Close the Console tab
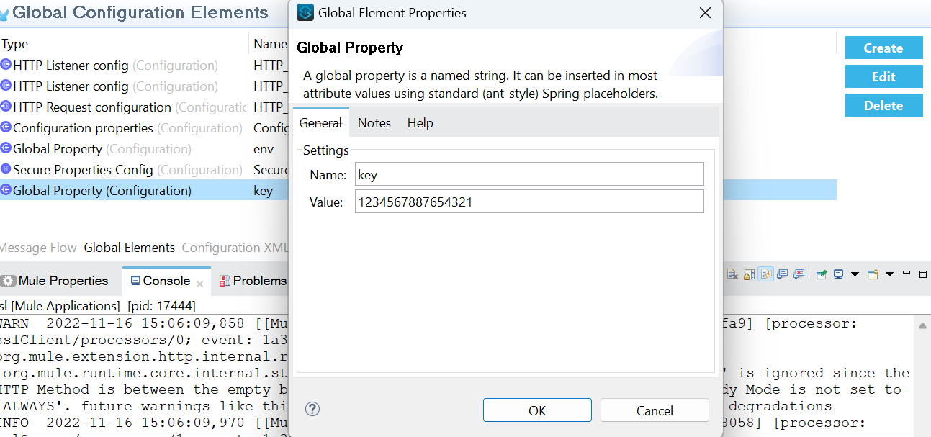Viewport: 931px width, 437px height. [199, 284]
